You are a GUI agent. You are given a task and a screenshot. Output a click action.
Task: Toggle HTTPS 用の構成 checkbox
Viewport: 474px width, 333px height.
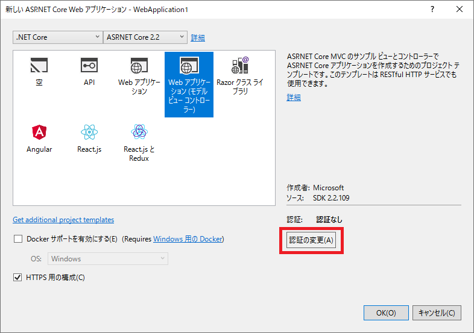[17, 277]
